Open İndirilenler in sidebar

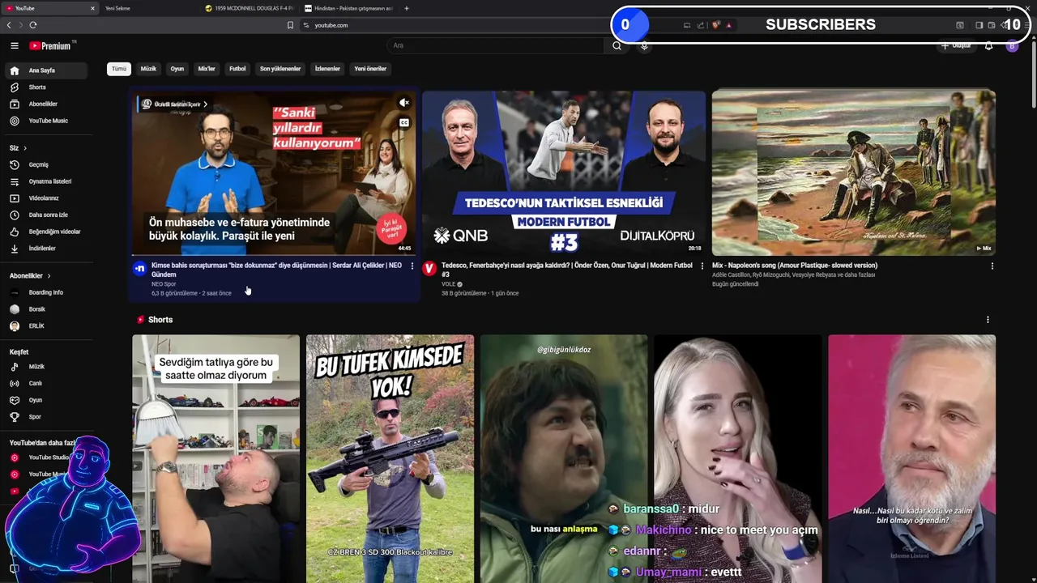[x=47, y=249]
